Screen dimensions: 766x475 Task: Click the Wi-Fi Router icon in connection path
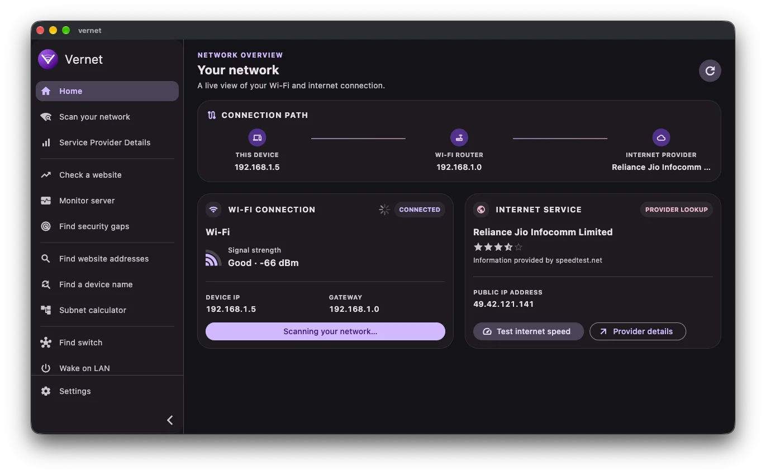pos(459,137)
